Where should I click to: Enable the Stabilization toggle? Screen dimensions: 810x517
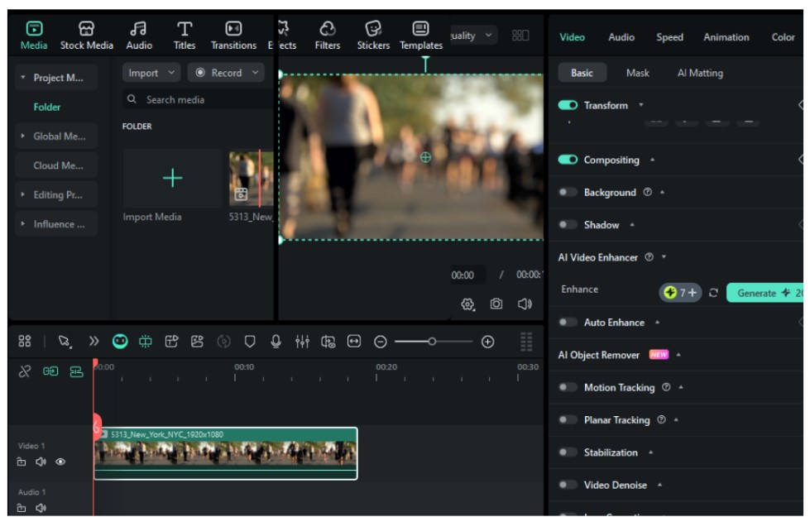568,452
